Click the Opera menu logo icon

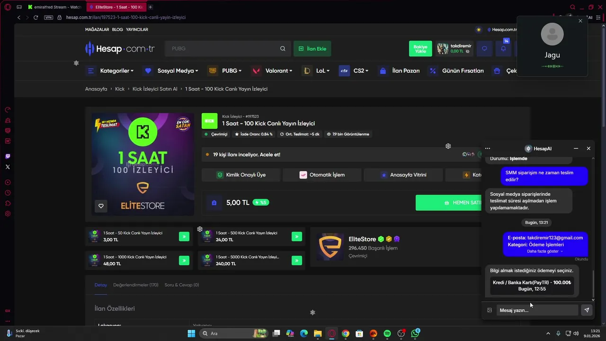[x=8, y=7]
